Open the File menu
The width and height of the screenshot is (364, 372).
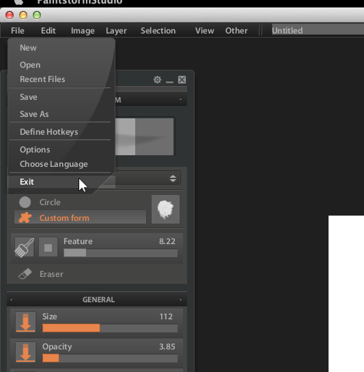click(18, 31)
